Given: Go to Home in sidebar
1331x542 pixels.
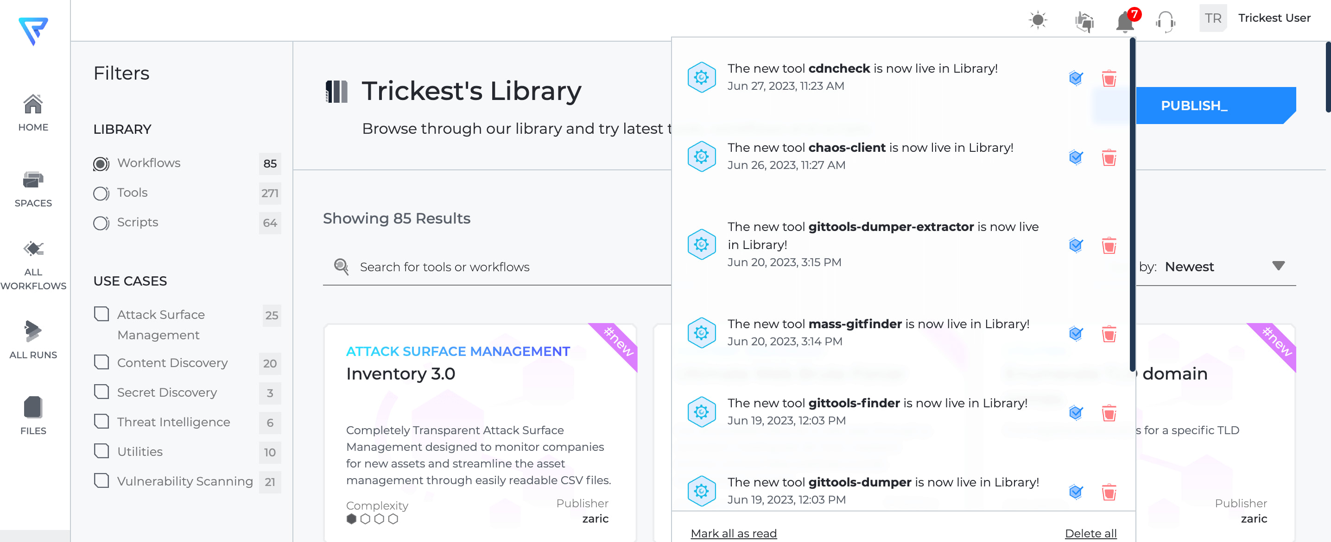Looking at the screenshot, I should (33, 113).
